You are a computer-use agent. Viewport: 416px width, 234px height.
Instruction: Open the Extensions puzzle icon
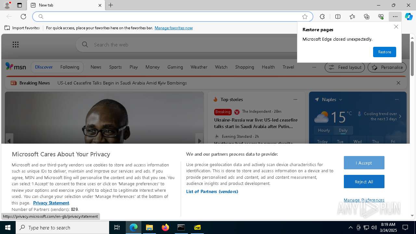(x=322, y=17)
